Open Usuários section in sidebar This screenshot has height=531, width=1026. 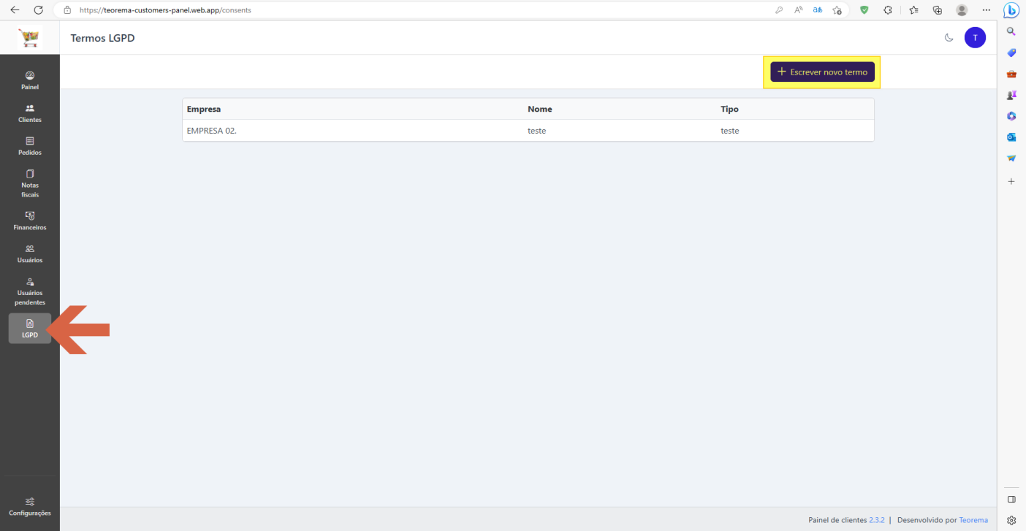(x=30, y=253)
